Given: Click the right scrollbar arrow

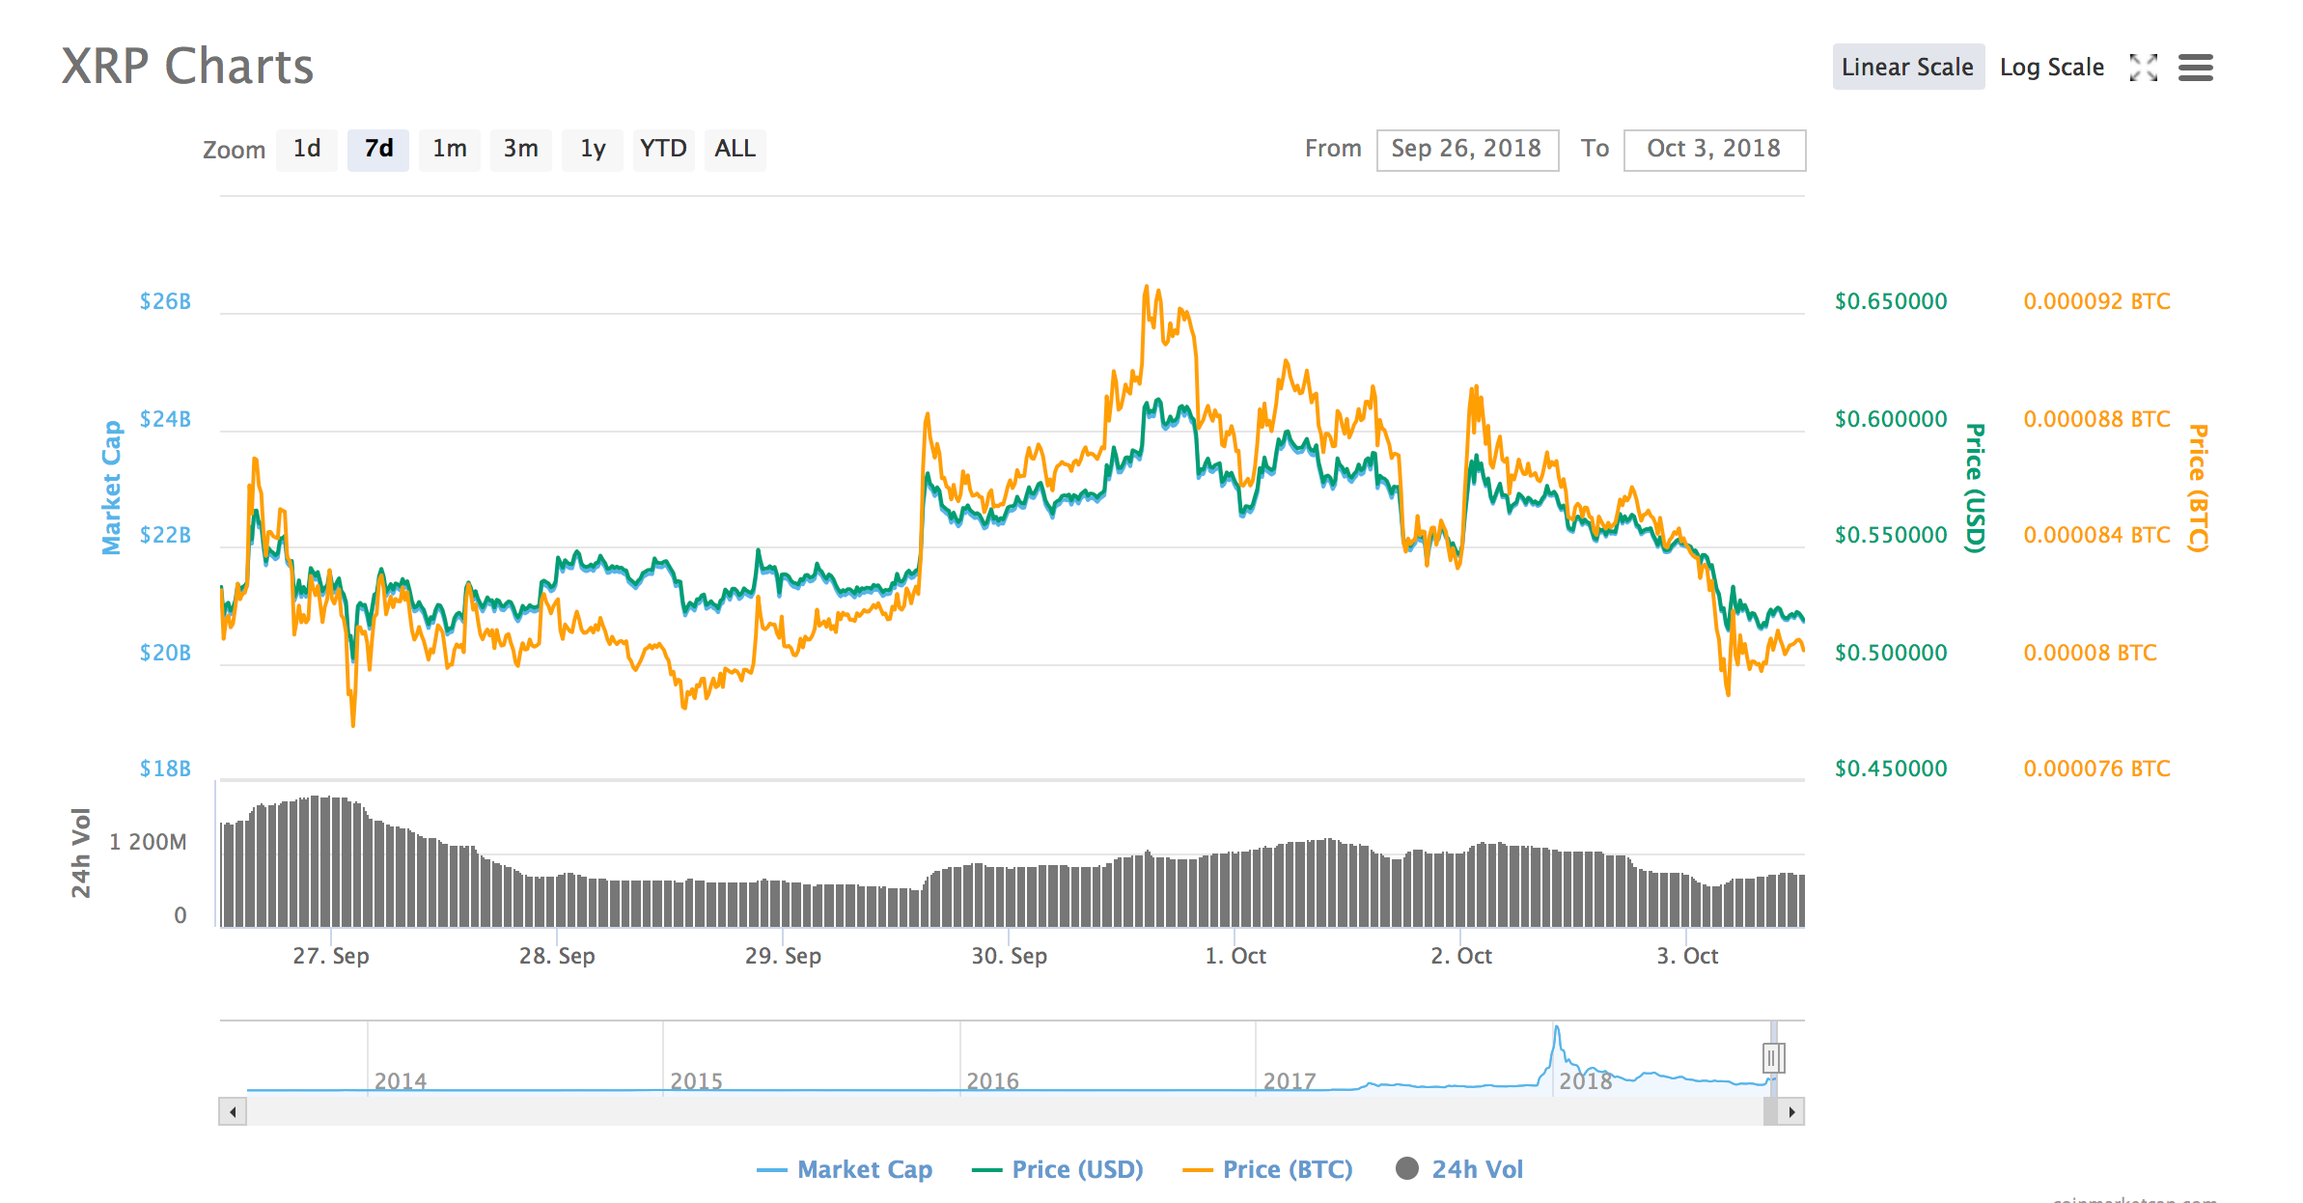Looking at the screenshot, I should (x=1791, y=1111).
